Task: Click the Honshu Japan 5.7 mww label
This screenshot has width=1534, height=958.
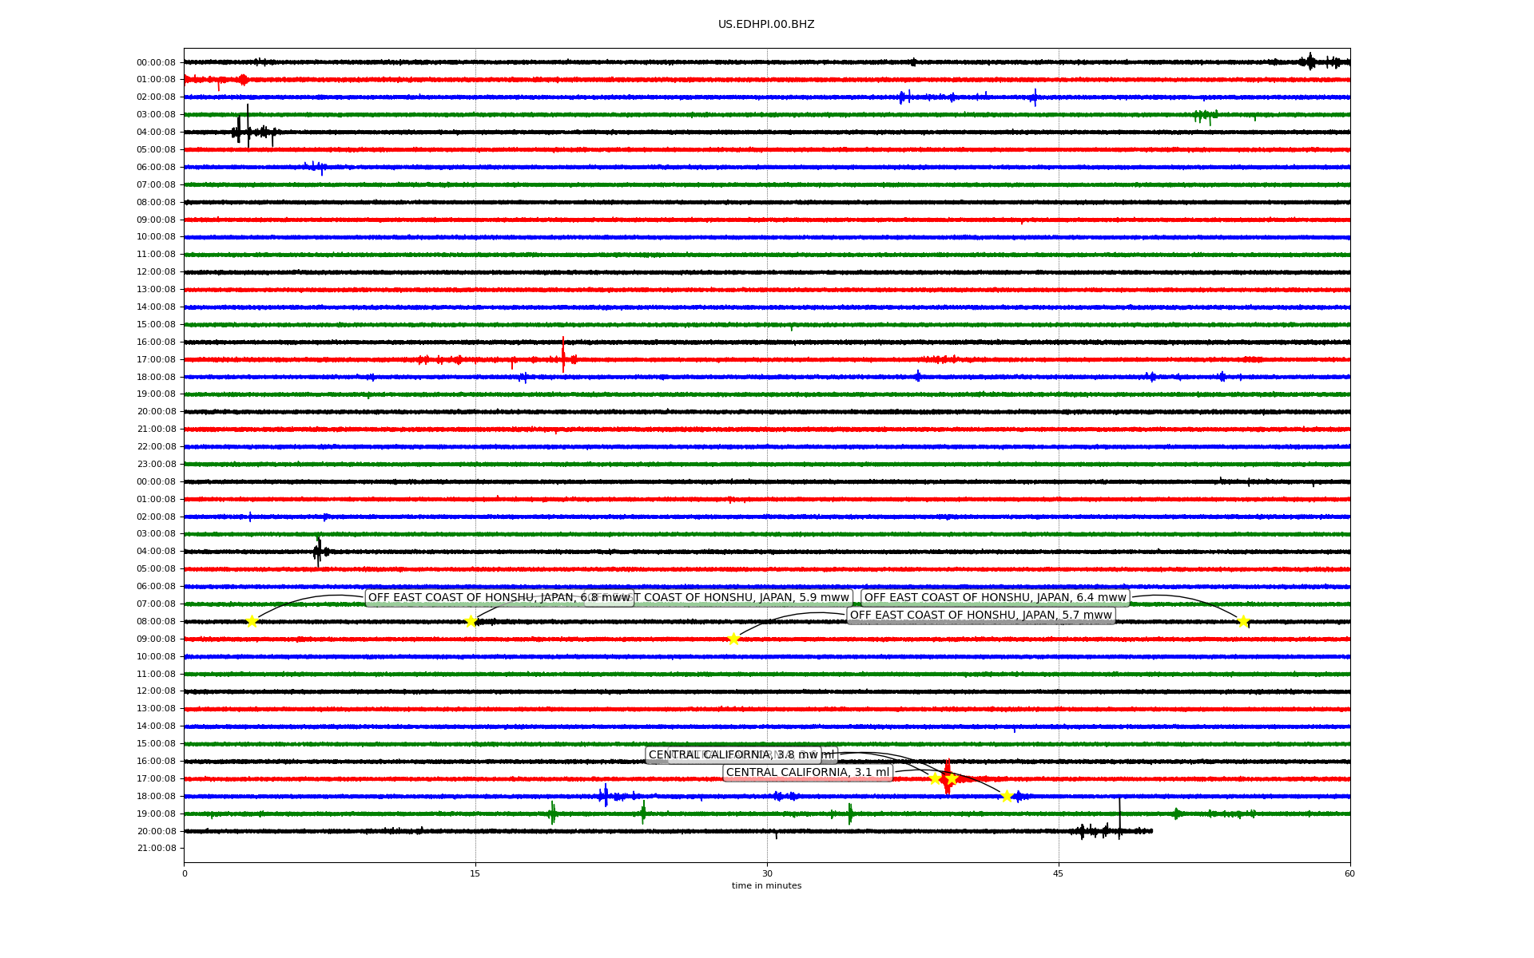Action: click(x=980, y=615)
